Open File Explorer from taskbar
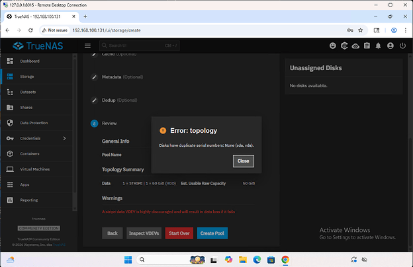 243,260
